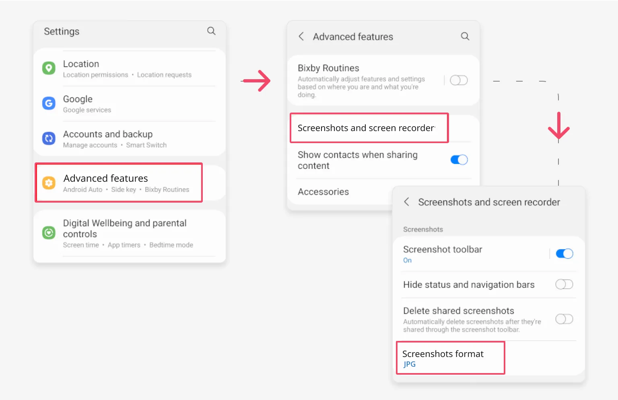
Task: Toggle Hide status and navigation bars
Action: point(564,284)
